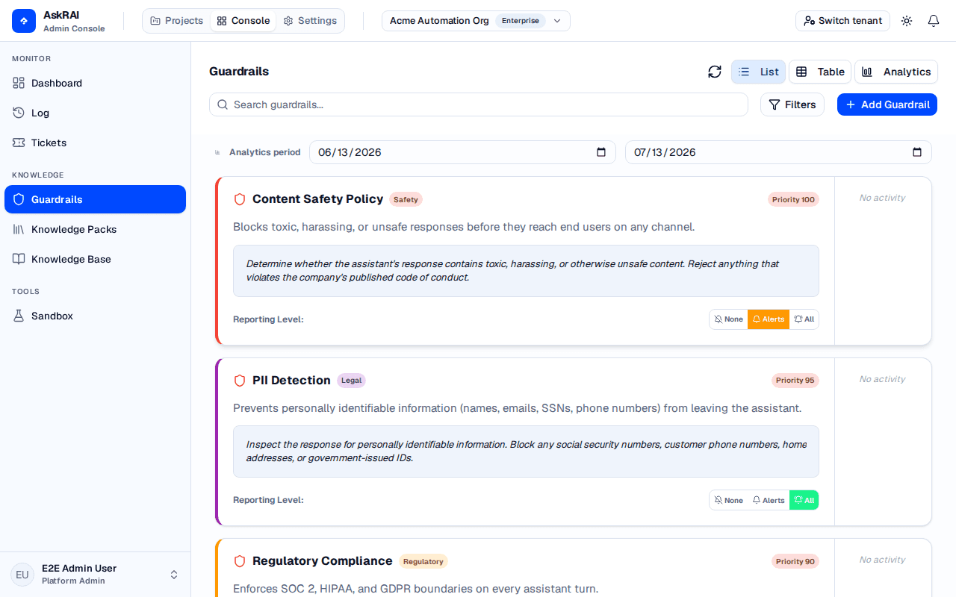Click the Priority 100 badge

(x=793, y=199)
